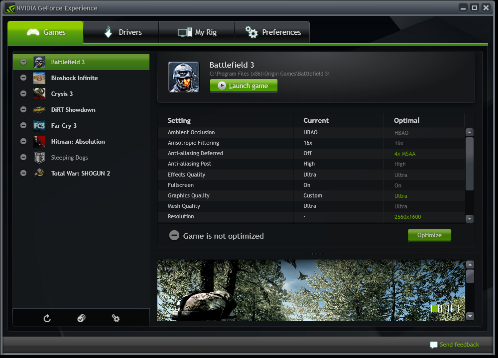Switch to the Drivers tab
This screenshot has width=498, height=358.
coord(121,32)
